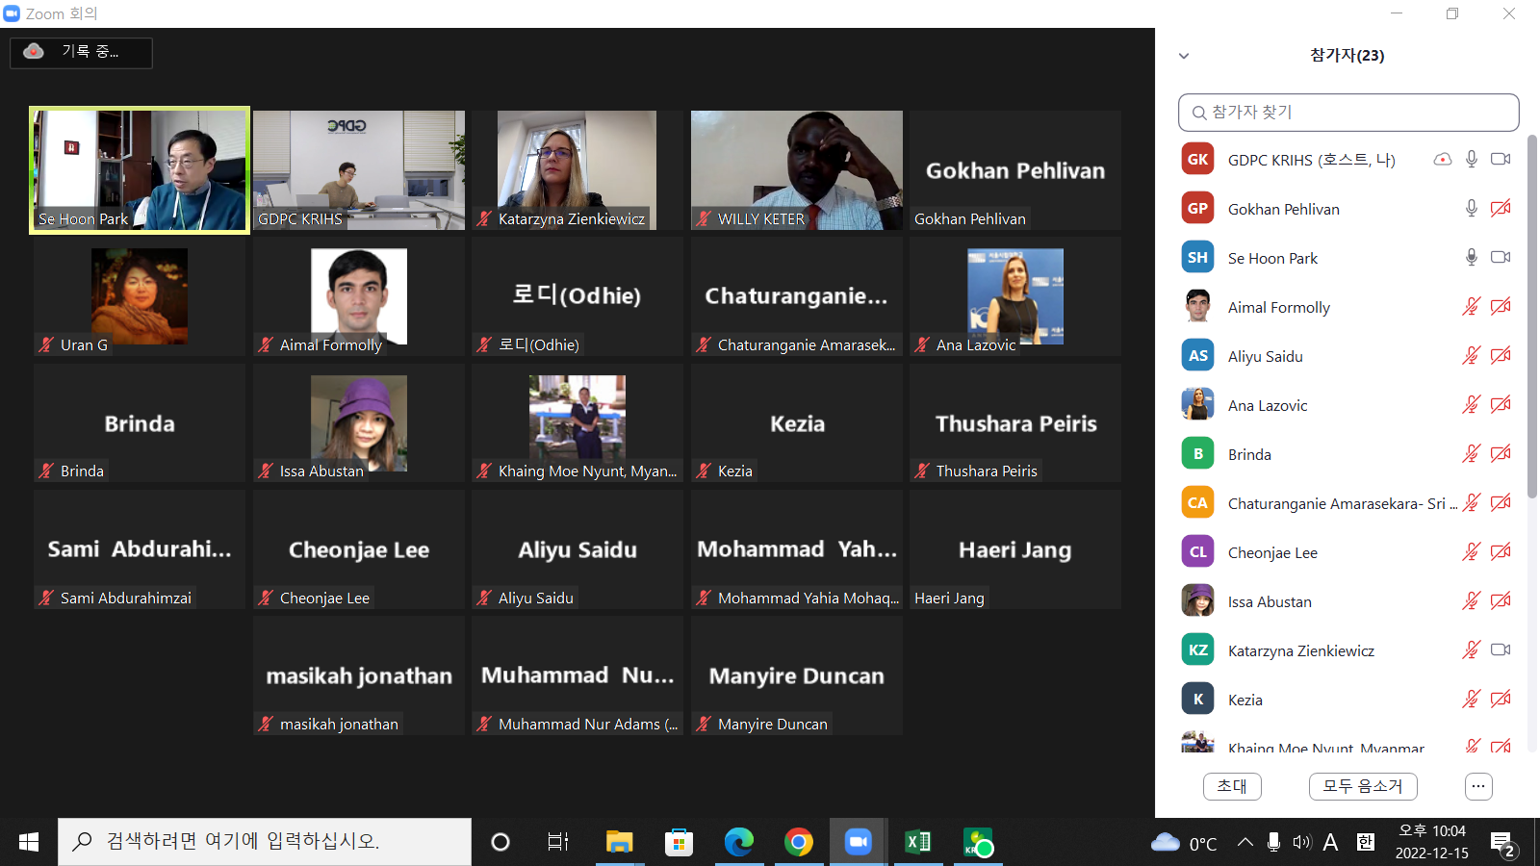This screenshot has width=1540, height=866.
Task: Open the volume slider from the system tray
Action: pos(1301,841)
